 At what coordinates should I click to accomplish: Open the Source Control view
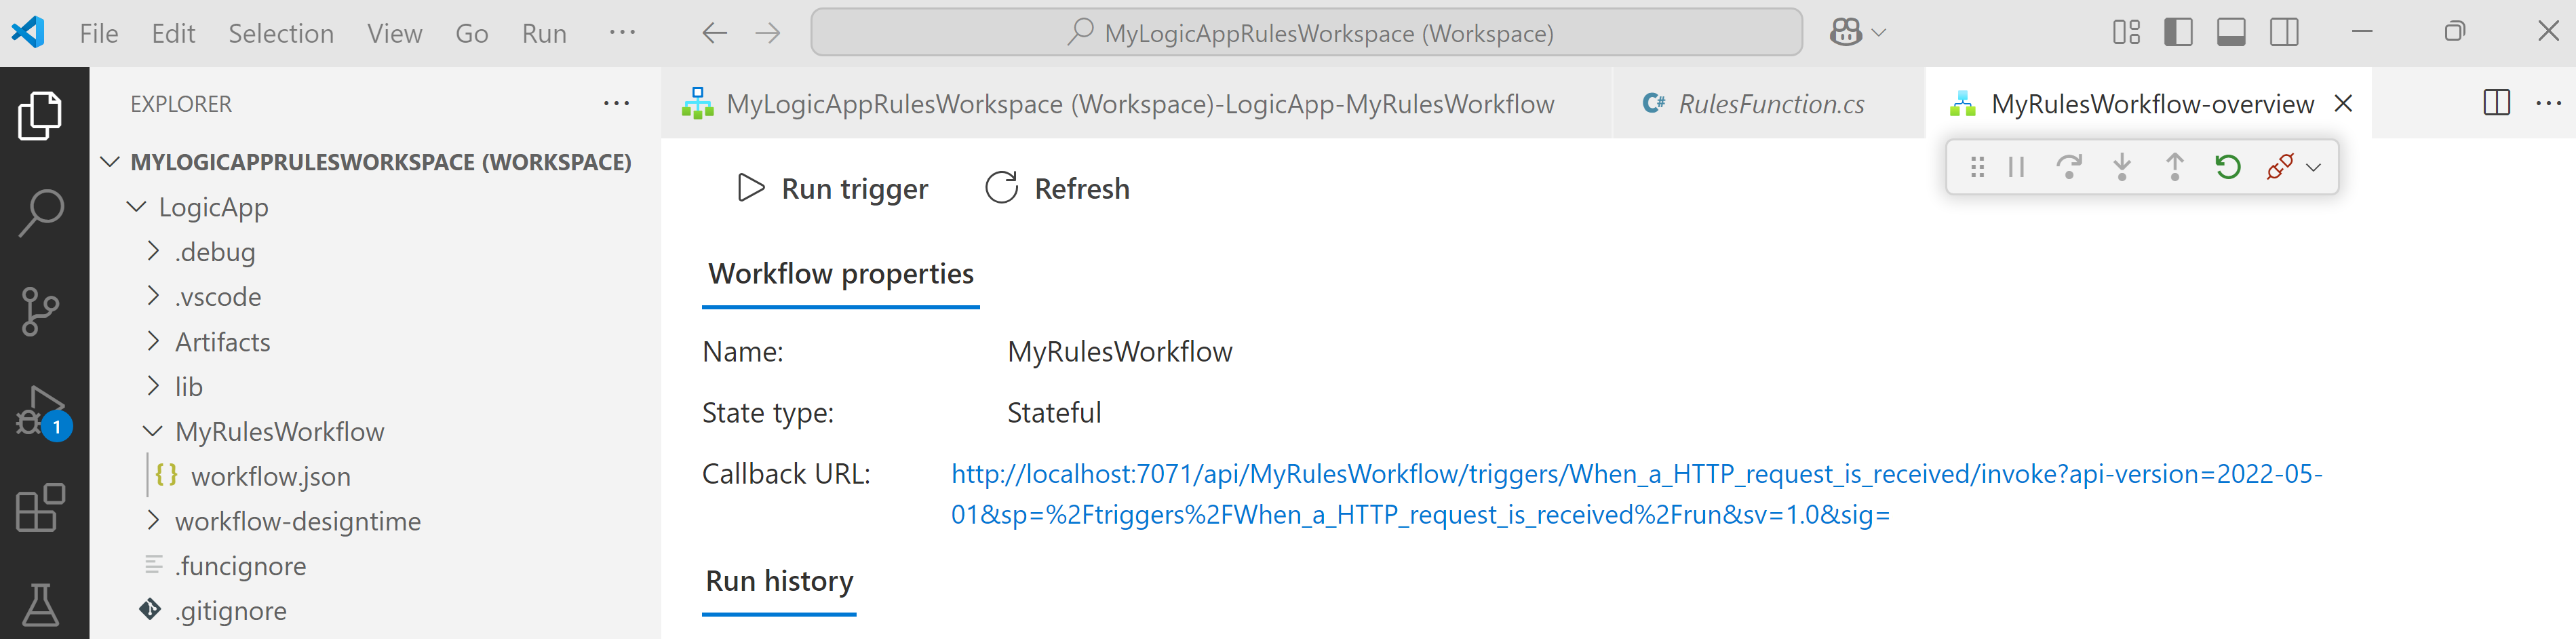click(40, 310)
